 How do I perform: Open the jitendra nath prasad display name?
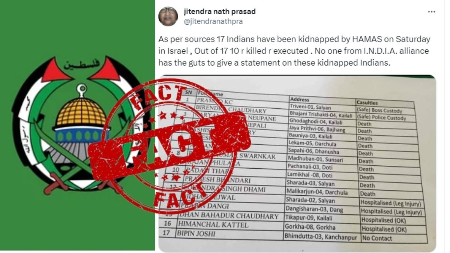point(220,12)
